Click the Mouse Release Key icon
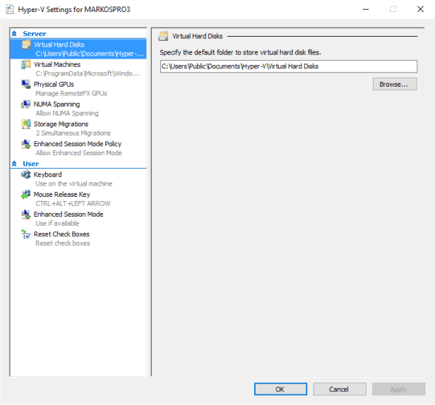 [26, 195]
